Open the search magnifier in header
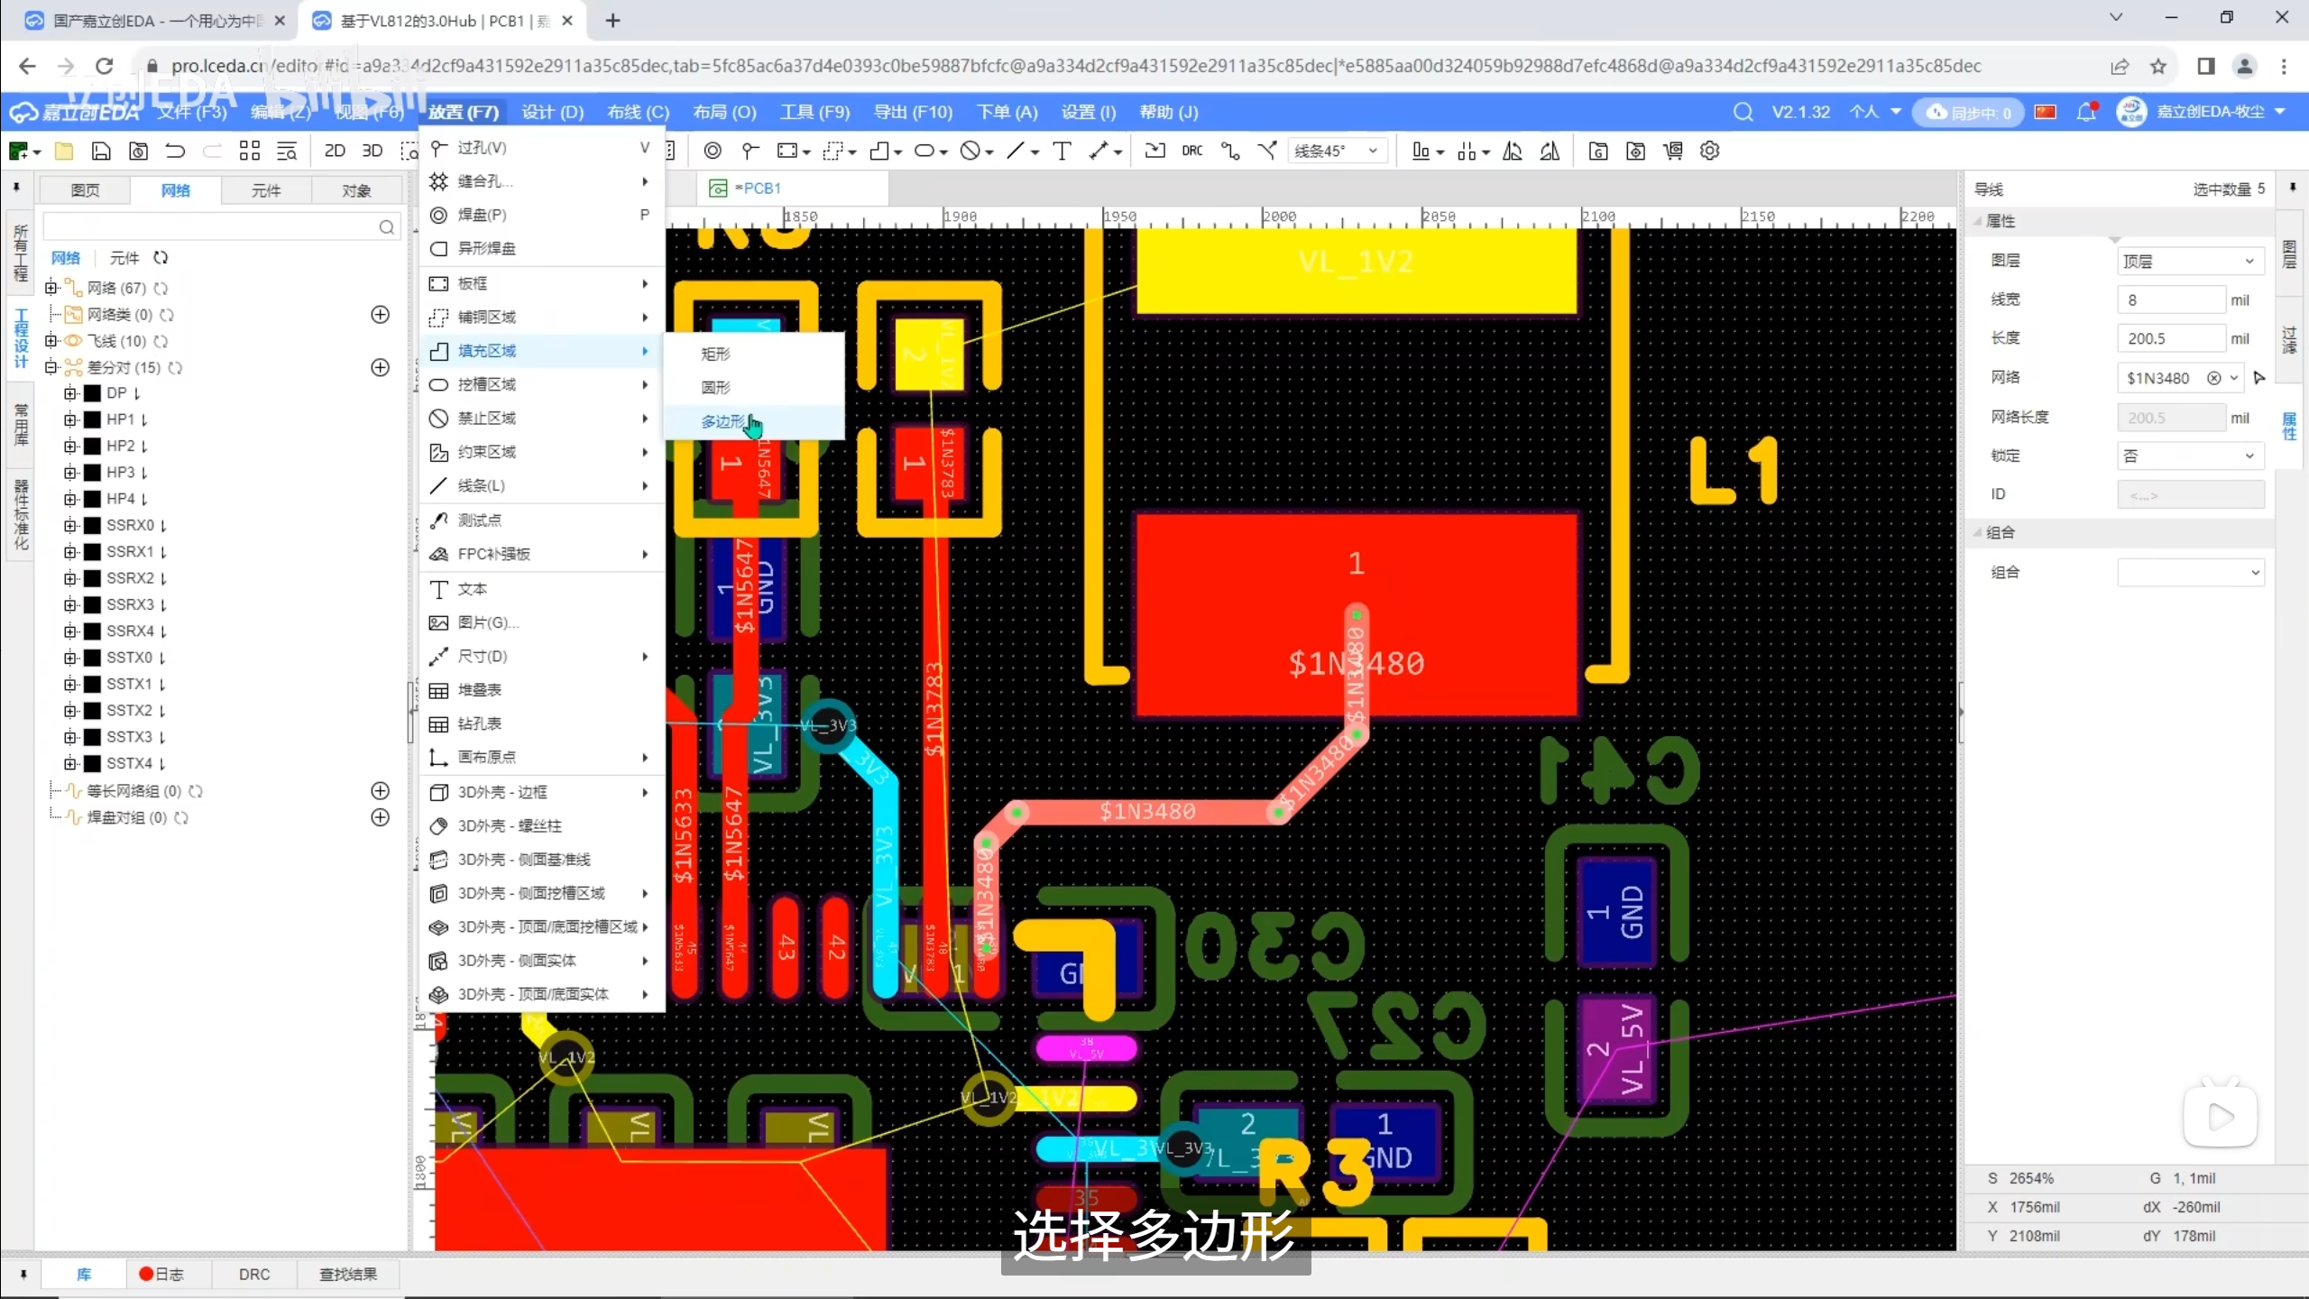 pyautogui.click(x=1743, y=112)
